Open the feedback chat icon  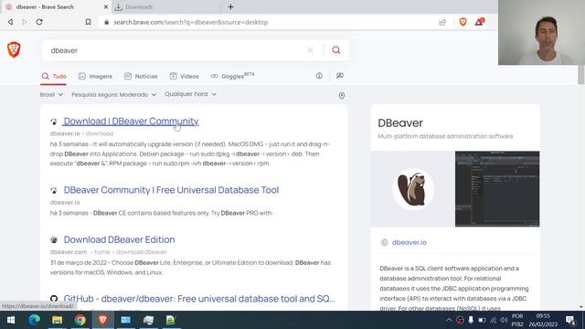point(340,76)
